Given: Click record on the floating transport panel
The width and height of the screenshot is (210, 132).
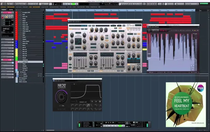Looking at the screenshot, I should (123, 126).
